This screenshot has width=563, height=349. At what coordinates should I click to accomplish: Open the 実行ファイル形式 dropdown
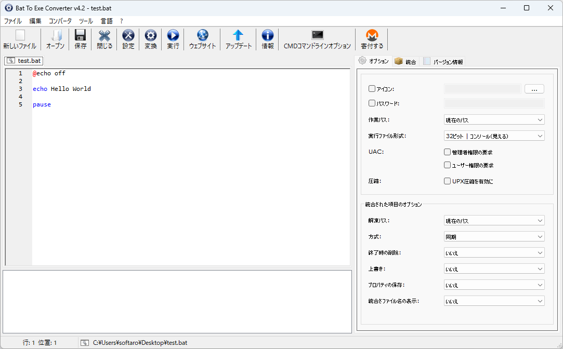pos(494,136)
